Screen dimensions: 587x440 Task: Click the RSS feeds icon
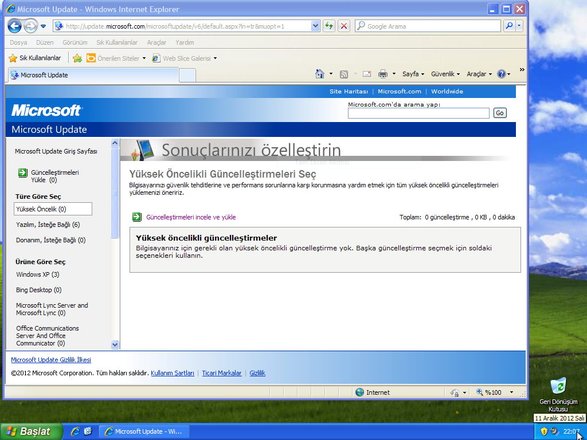[x=344, y=74]
